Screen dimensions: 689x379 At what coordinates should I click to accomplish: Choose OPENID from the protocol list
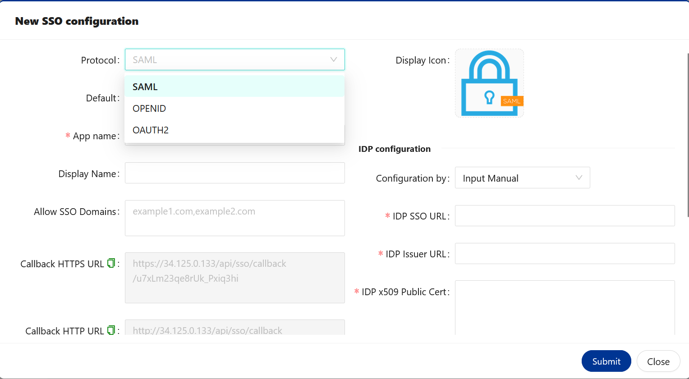coord(234,108)
